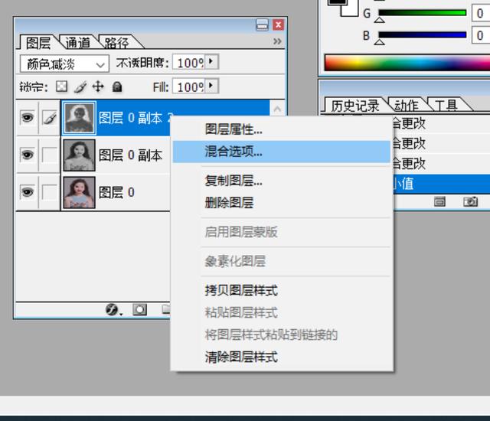The height and width of the screenshot is (421, 490).
Task: Click the create new document from state icon
Action: 439,202
